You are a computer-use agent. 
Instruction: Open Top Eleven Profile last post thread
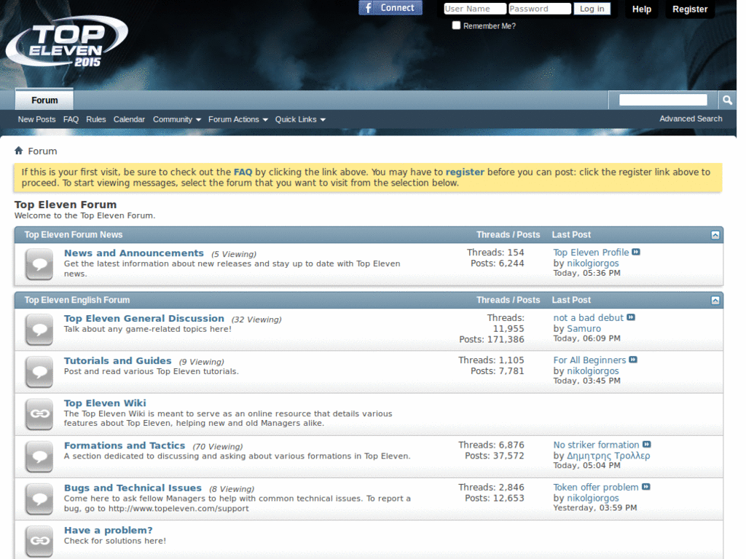pos(591,252)
